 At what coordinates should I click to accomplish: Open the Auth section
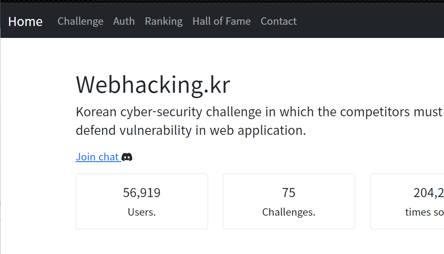click(x=124, y=21)
